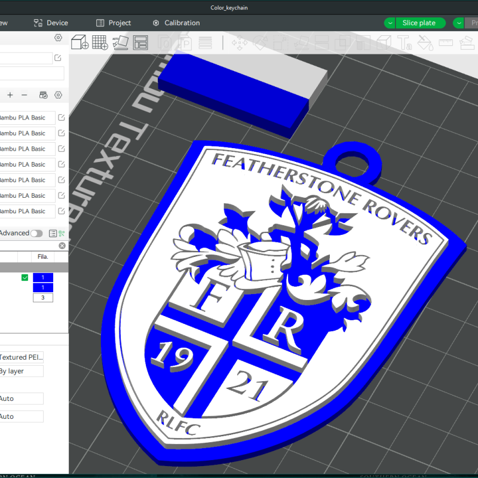Select the Move tool with four arrows
This screenshot has height=478, width=478.
(240, 42)
